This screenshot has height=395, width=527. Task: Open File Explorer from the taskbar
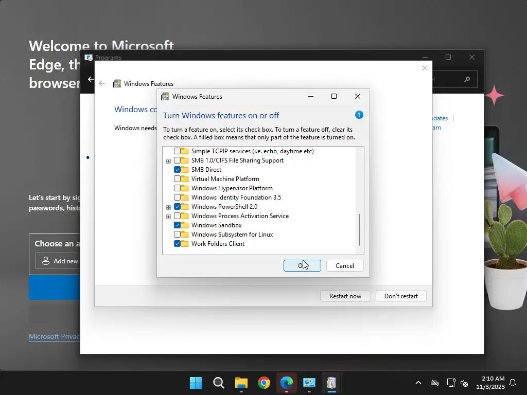tap(241, 383)
